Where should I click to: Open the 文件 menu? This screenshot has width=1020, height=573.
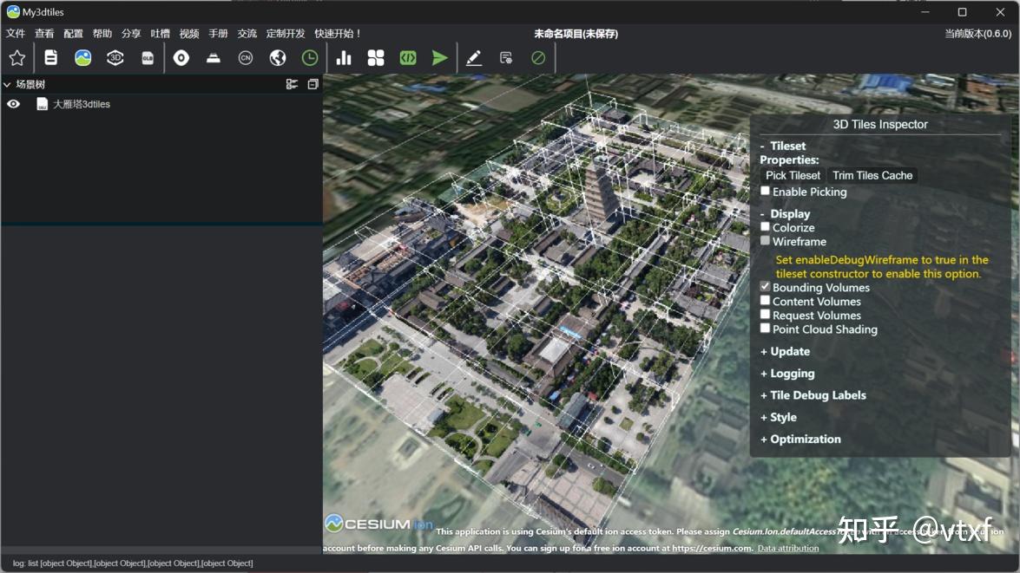[16, 34]
